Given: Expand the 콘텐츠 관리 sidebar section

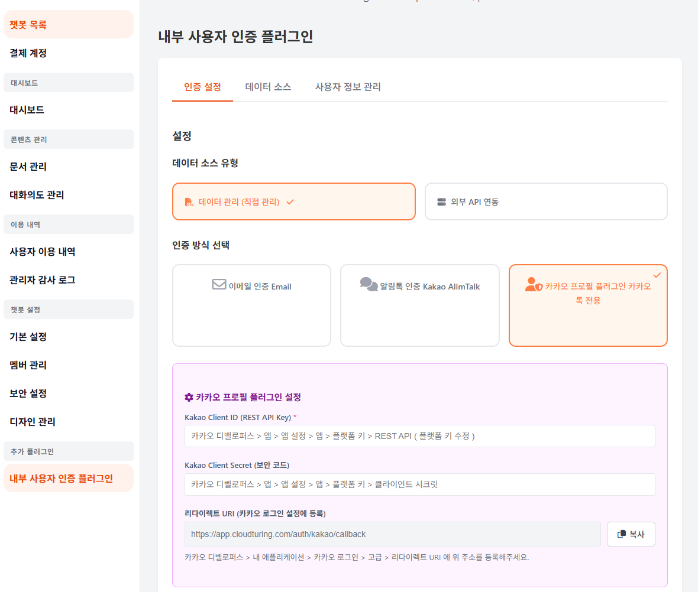Looking at the screenshot, I should [x=69, y=139].
